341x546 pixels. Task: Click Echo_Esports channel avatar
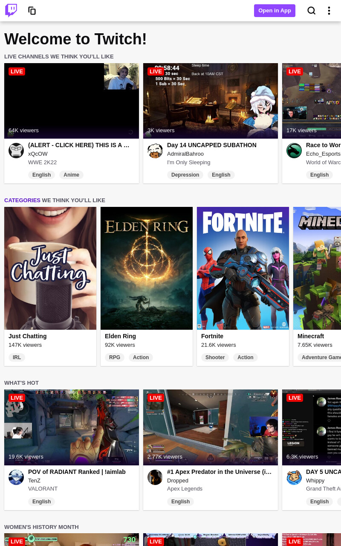pyautogui.click(x=294, y=151)
